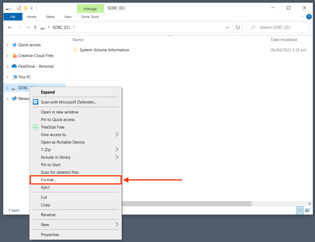The image size is (315, 242).
Task: Choose Scan for deleted files
Action: click(x=76, y=172)
